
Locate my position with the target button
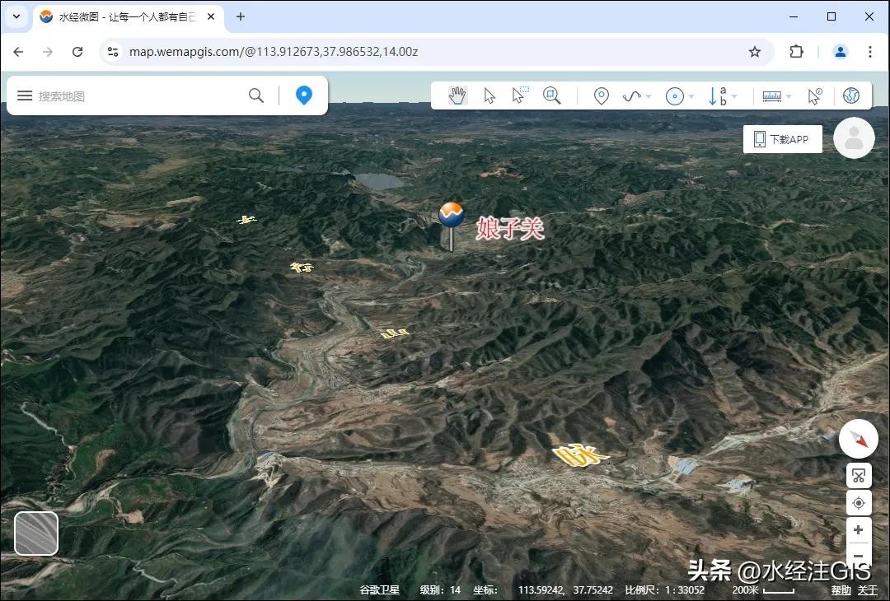(858, 502)
